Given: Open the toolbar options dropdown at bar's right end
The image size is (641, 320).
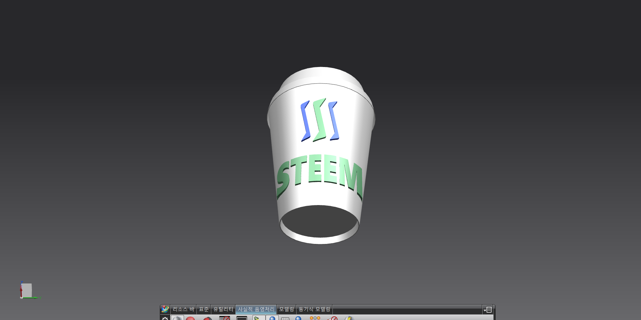Looking at the screenshot, I should coord(488,310).
